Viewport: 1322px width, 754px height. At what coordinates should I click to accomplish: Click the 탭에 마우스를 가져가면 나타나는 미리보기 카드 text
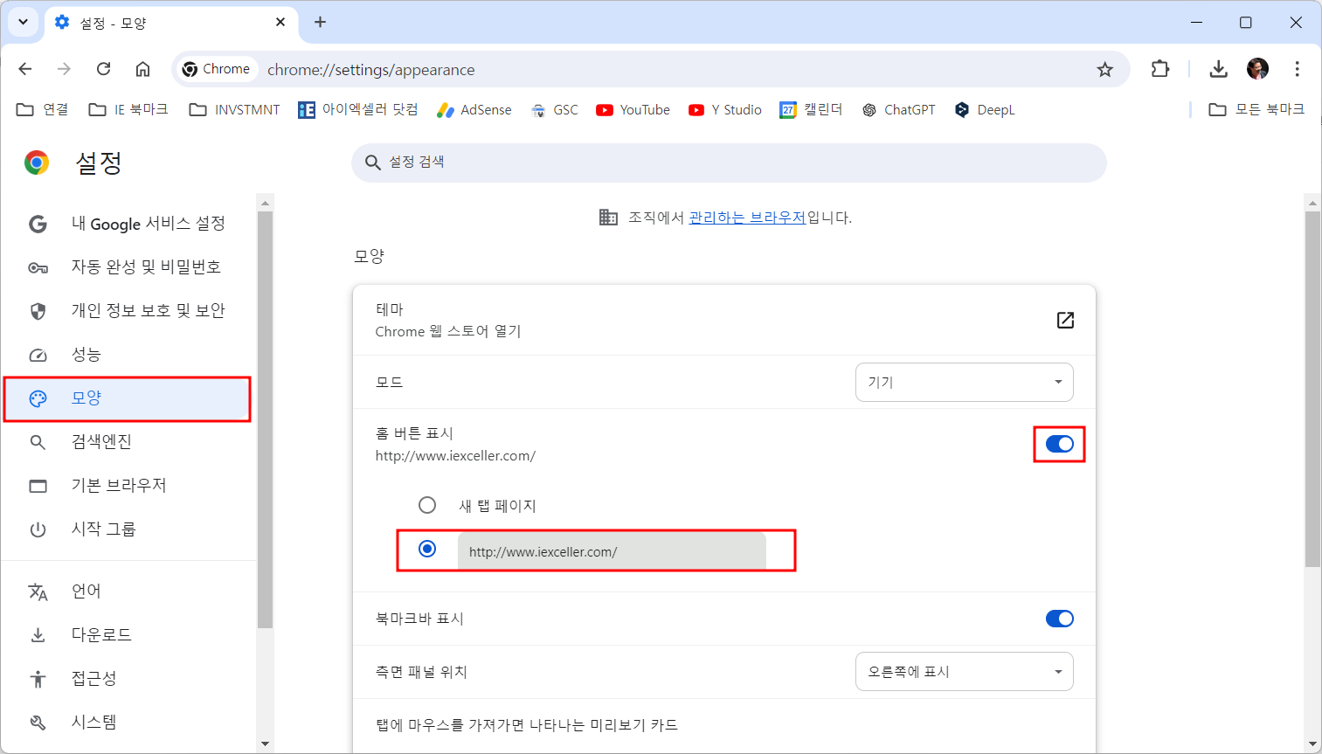tap(527, 725)
